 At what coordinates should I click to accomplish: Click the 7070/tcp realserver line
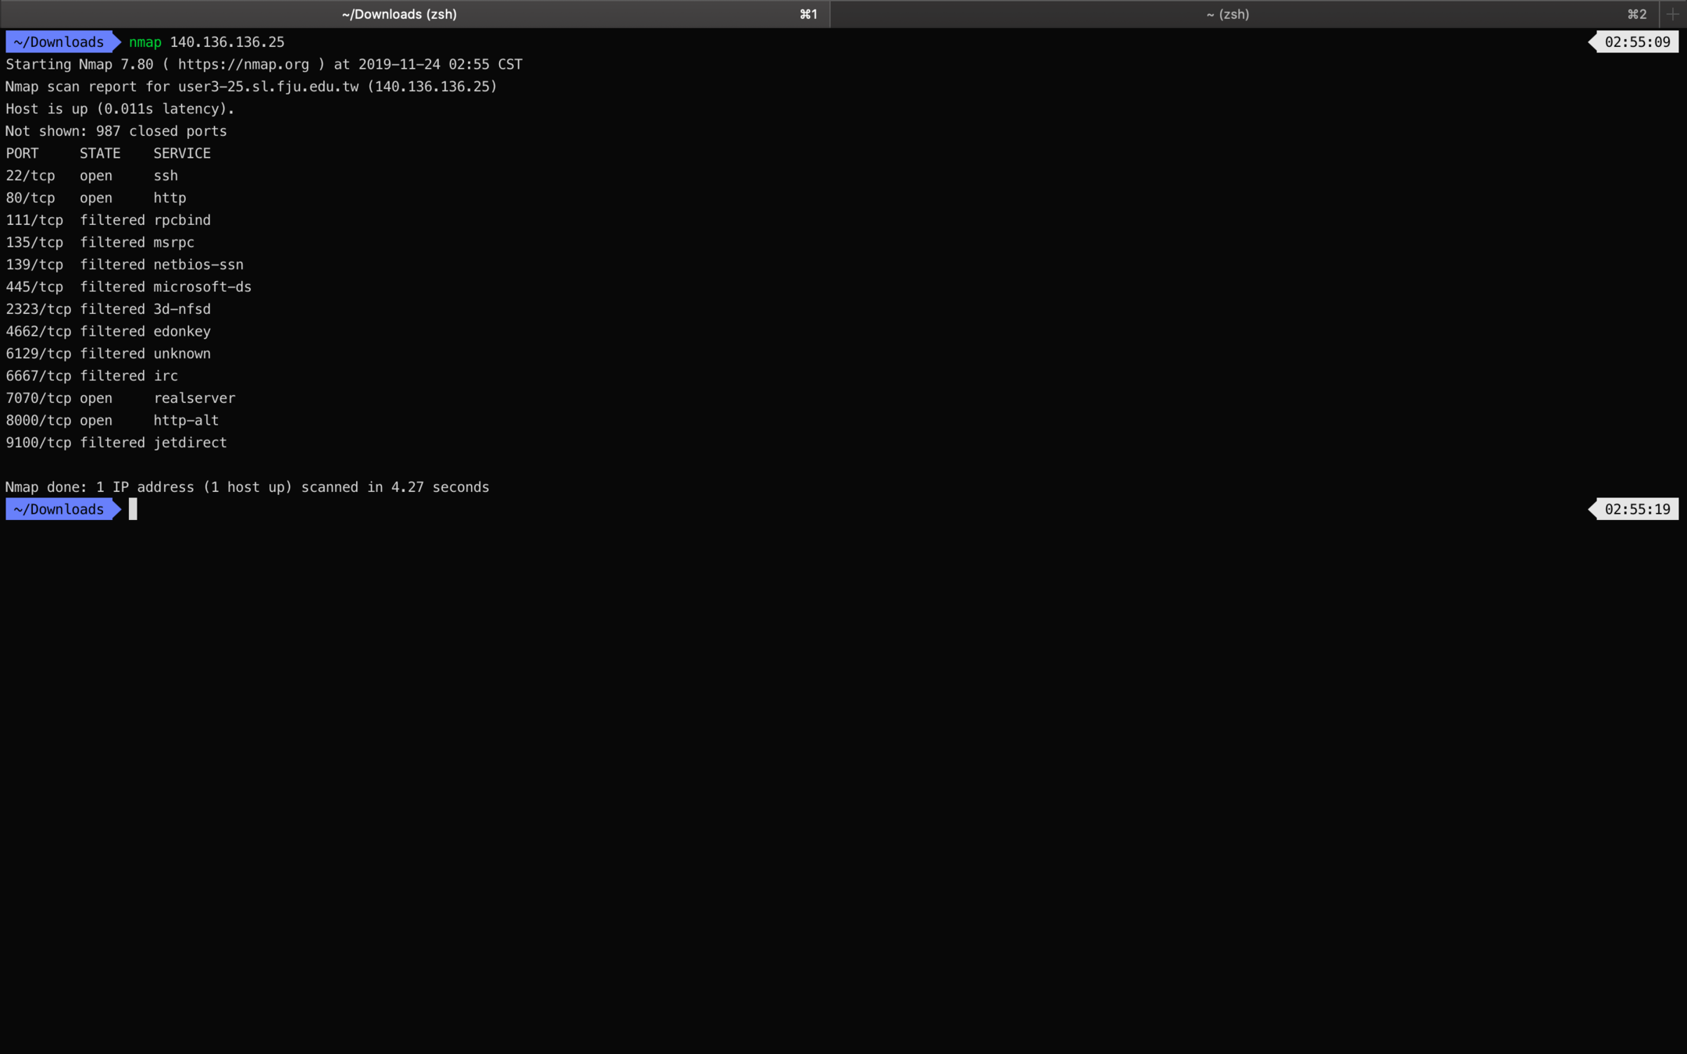(119, 398)
